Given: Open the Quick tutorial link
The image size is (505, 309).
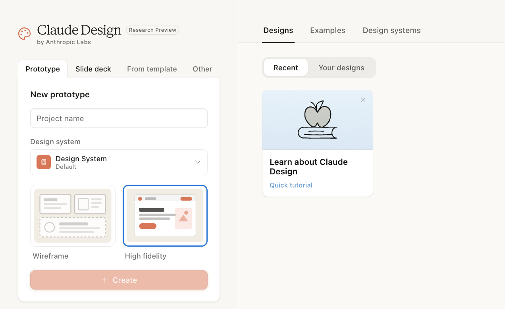Looking at the screenshot, I should [291, 185].
